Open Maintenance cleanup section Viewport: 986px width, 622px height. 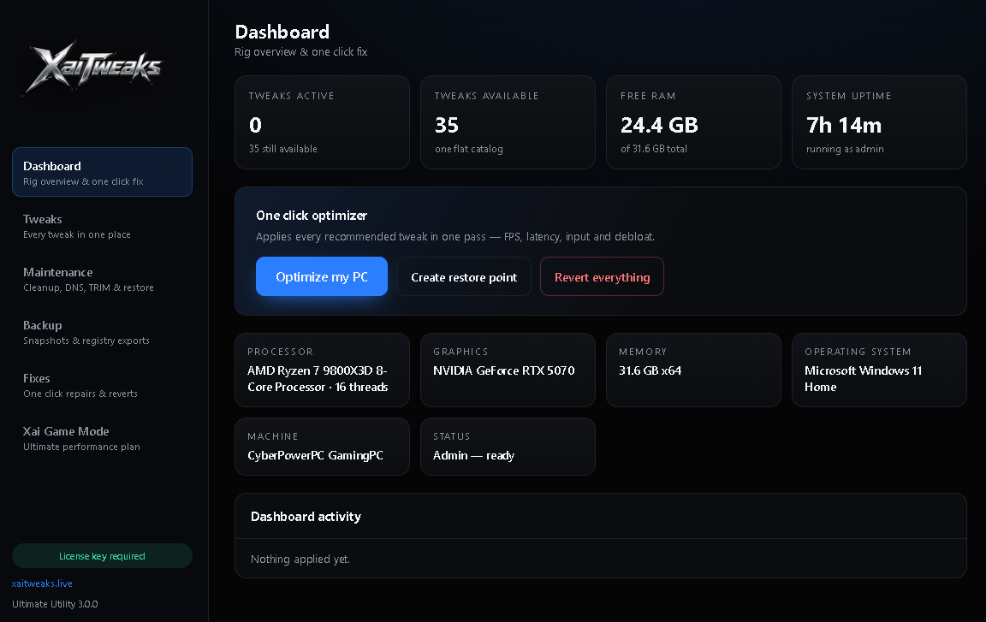(x=102, y=279)
